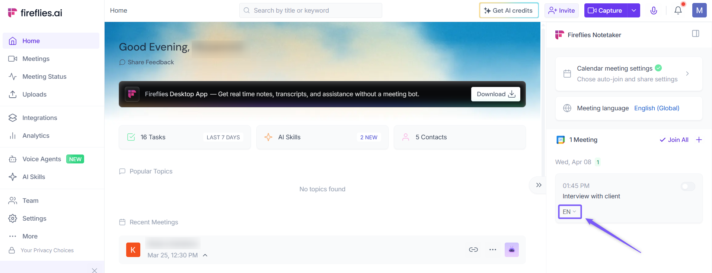The height and width of the screenshot is (273, 712).
Task: Open the notifications bell
Action: [678, 10]
